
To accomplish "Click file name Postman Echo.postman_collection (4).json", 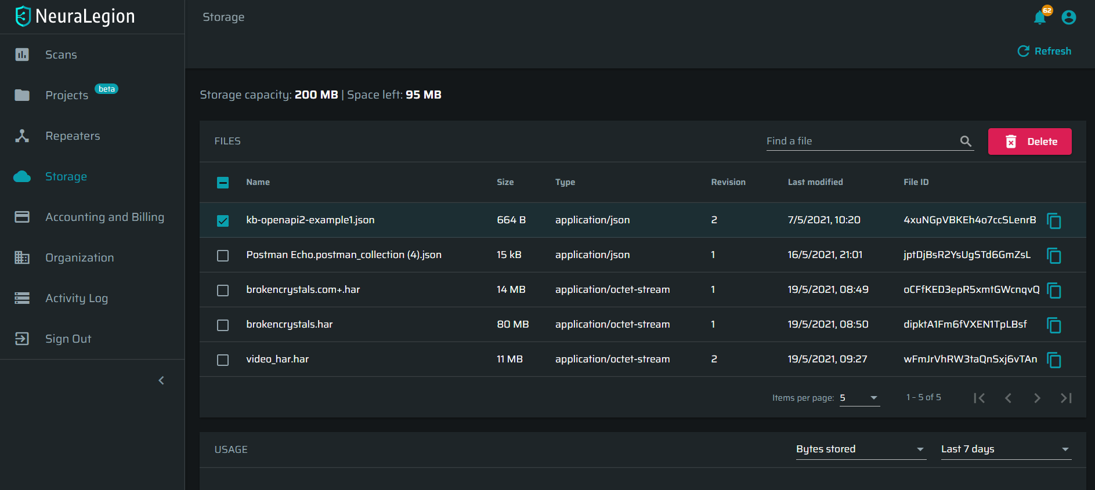I will [344, 255].
